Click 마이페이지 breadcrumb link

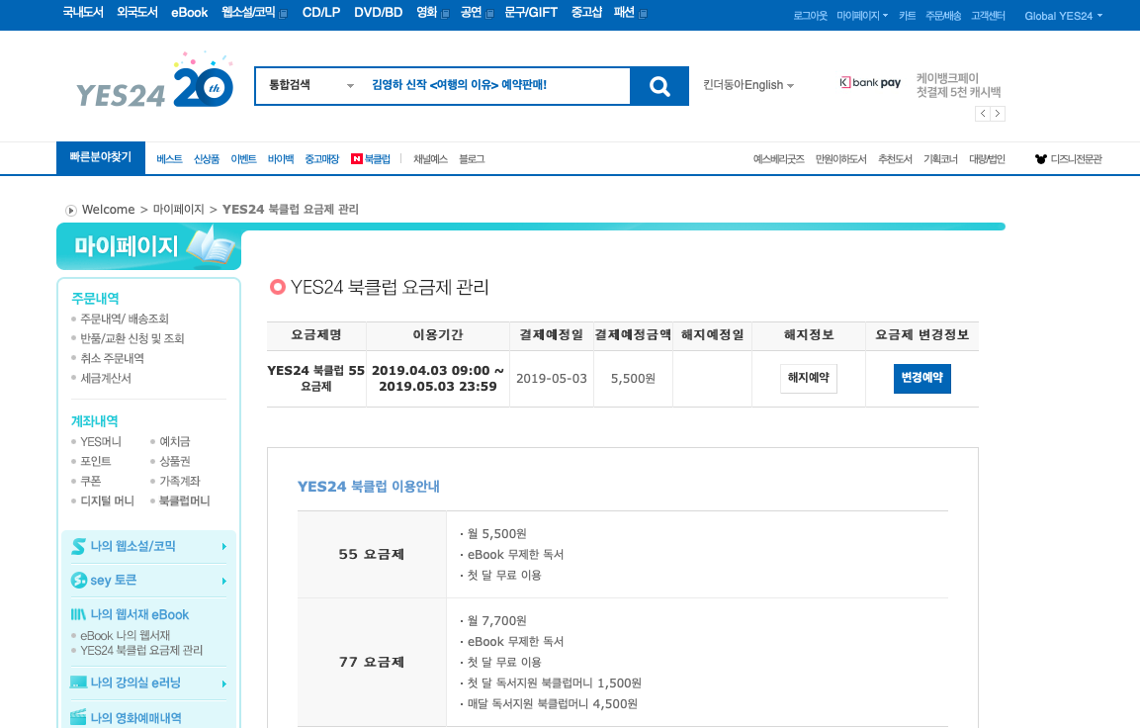[x=178, y=210]
